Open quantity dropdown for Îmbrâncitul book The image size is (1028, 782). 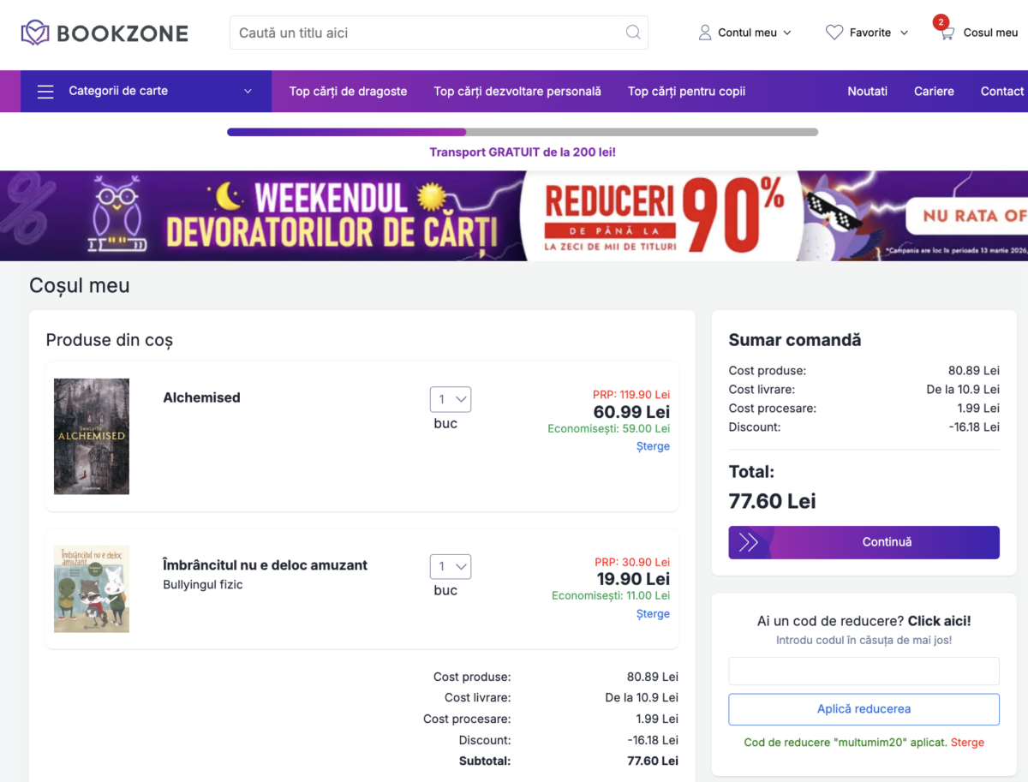pos(450,566)
